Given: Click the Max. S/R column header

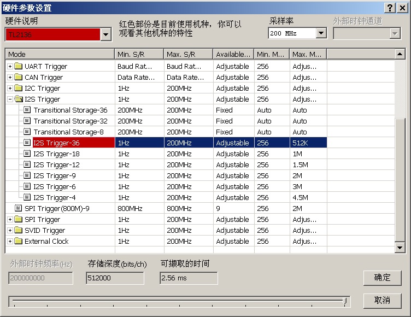Looking at the screenshot, I should (188, 54).
